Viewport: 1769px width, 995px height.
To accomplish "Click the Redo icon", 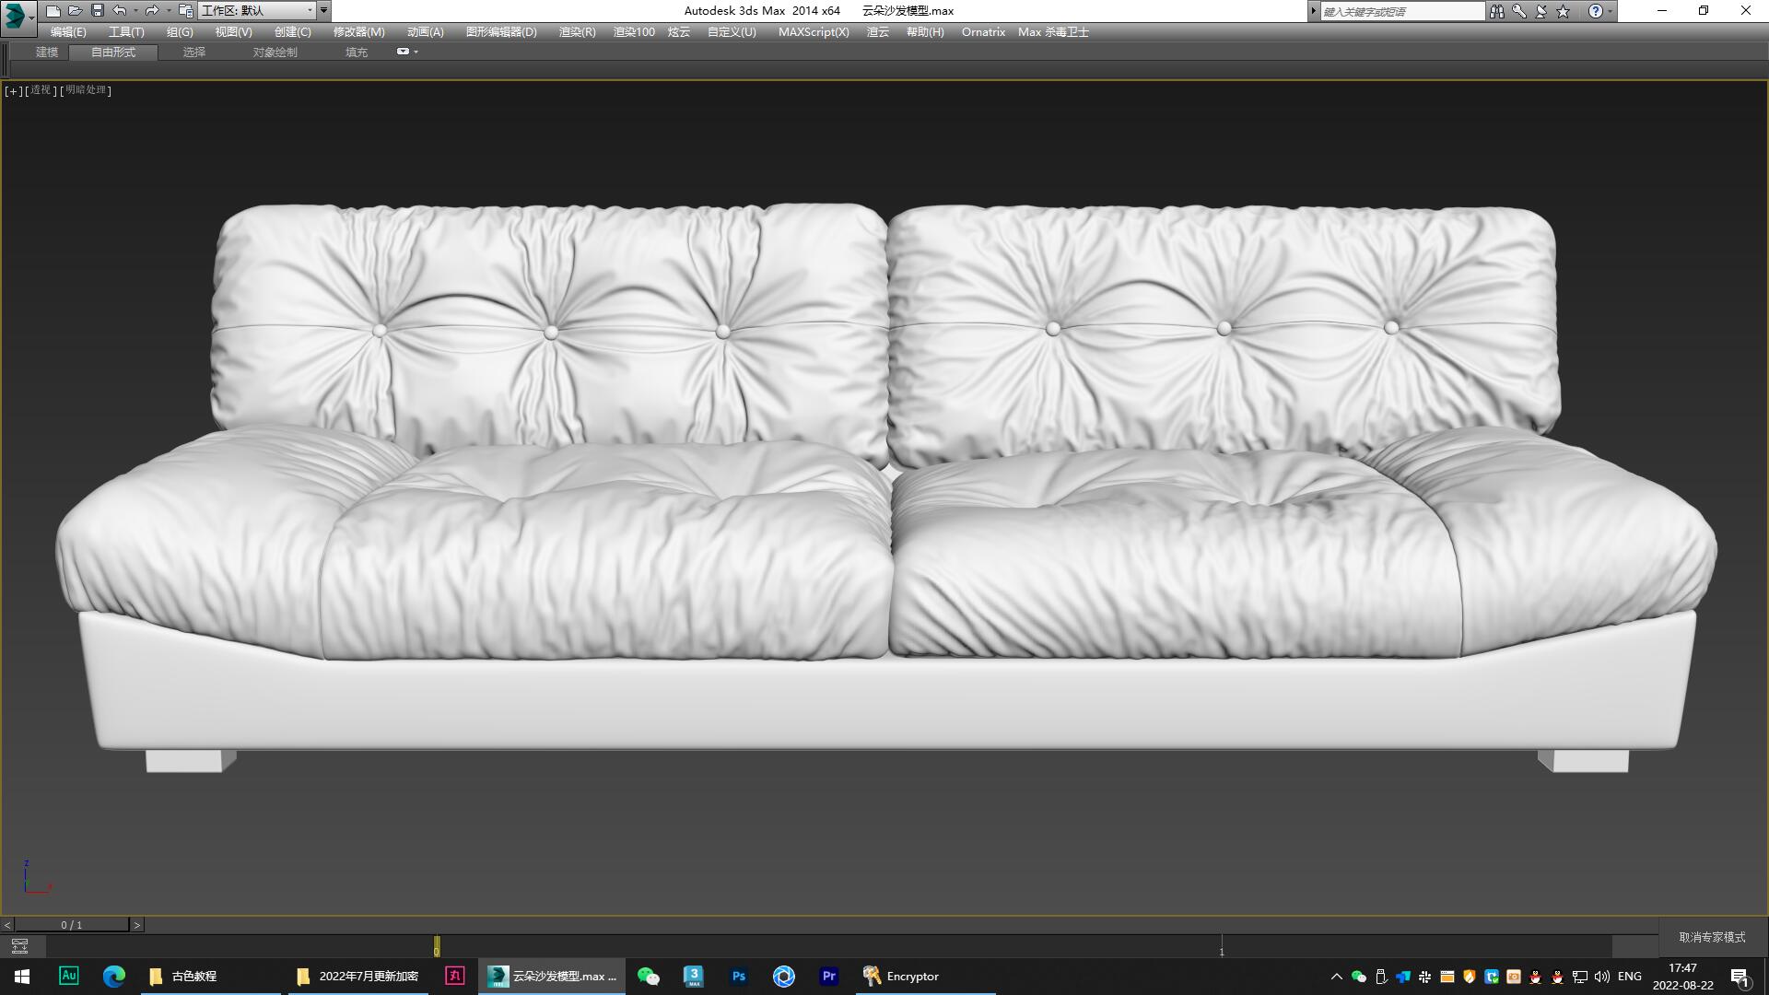I will [151, 10].
